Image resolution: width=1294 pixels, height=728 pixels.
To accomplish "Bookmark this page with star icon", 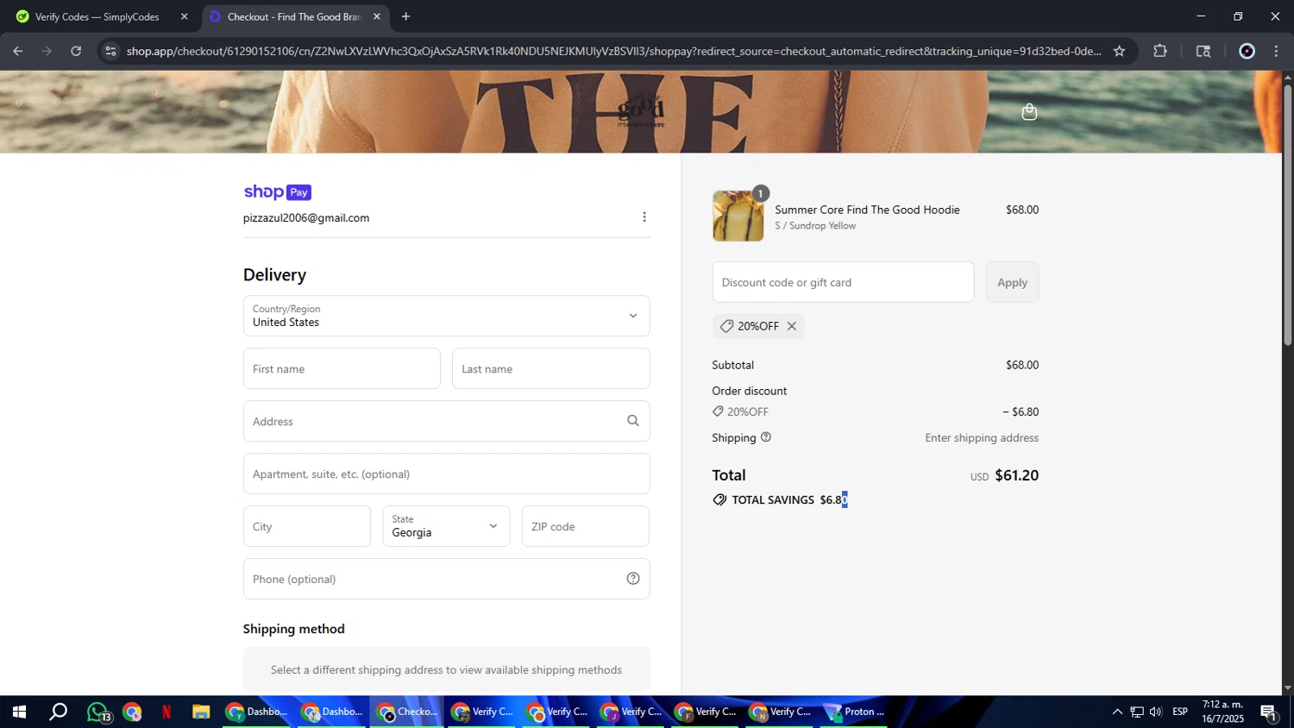I will pyautogui.click(x=1119, y=51).
